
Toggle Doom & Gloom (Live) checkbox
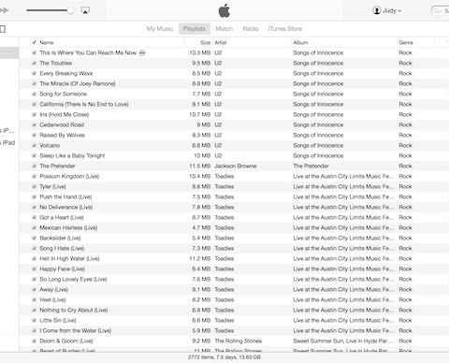click(35, 341)
